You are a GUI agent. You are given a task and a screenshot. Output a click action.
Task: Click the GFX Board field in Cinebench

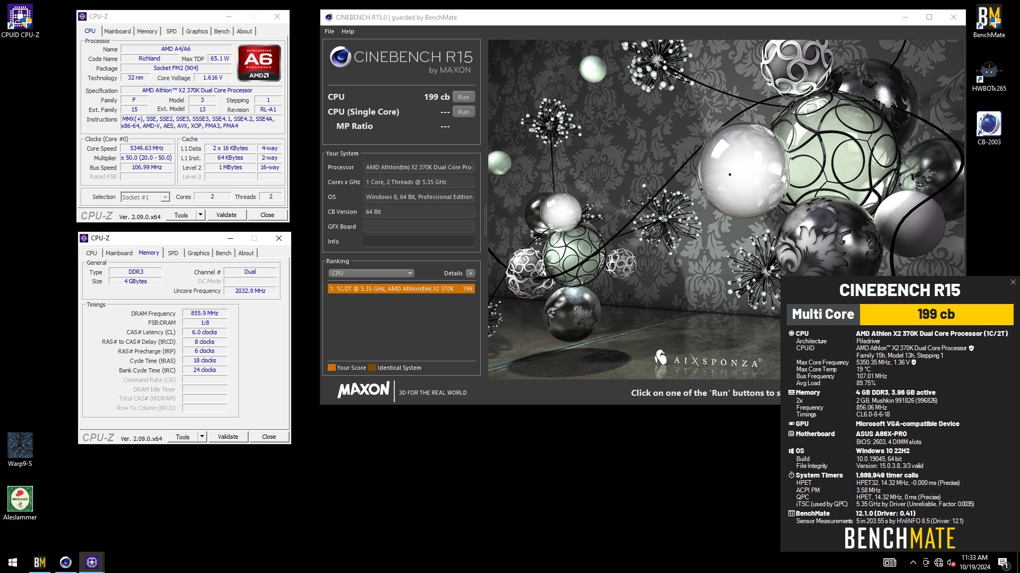click(419, 227)
